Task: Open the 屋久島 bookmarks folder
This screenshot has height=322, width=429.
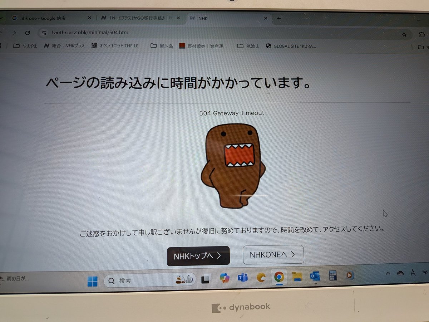Action: pyautogui.click(x=162, y=46)
